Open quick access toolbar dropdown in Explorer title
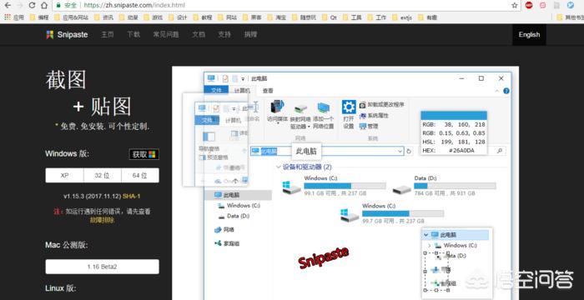 [243, 79]
